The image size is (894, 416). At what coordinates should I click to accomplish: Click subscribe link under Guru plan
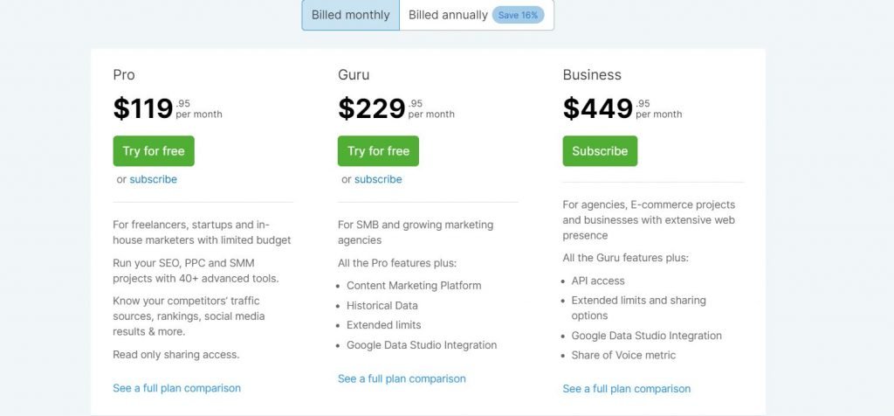tap(378, 179)
